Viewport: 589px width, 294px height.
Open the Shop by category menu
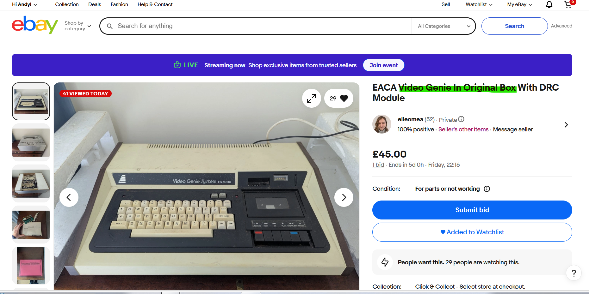(x=77, y=26)
